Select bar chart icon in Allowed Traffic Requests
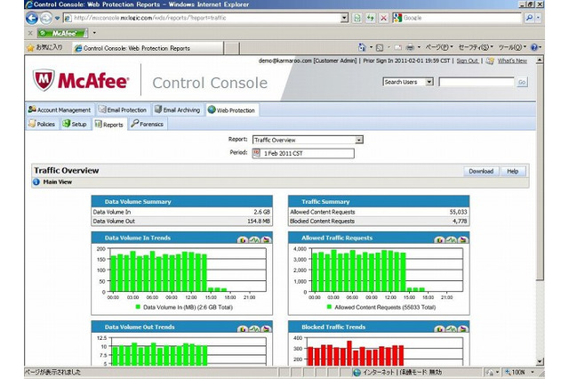Screen dimensions: 569x379 (439, 239)
